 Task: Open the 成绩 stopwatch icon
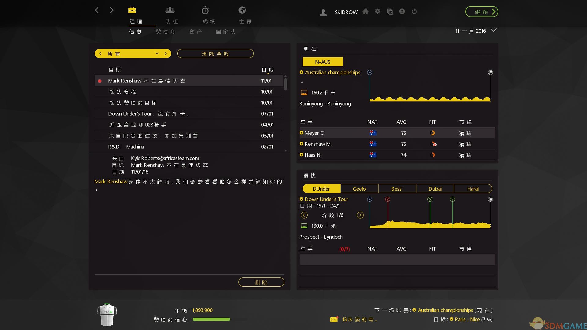tap(205, 11)
